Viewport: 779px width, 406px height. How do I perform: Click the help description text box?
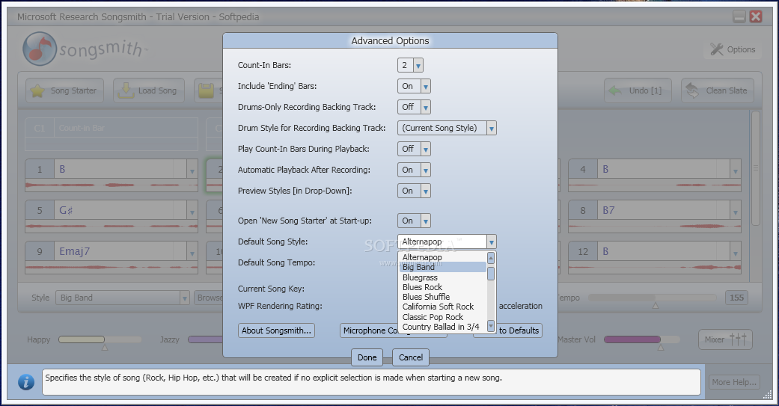point(371,381)
